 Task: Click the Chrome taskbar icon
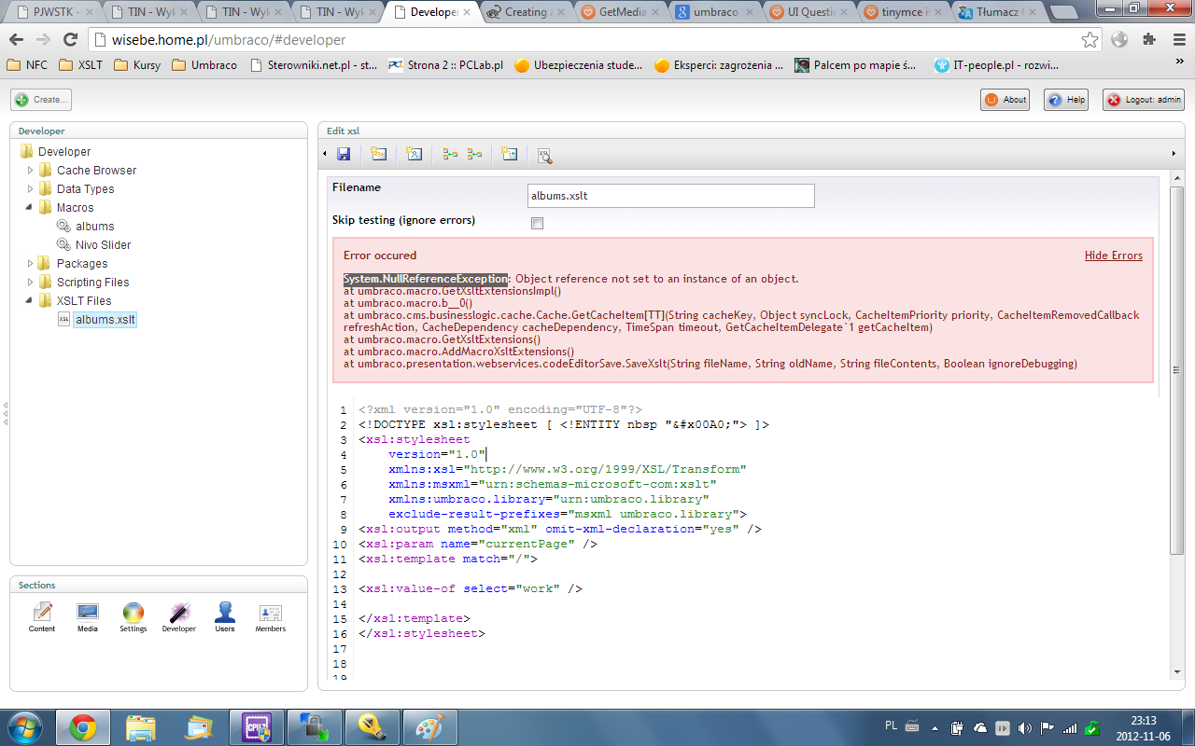83,726
